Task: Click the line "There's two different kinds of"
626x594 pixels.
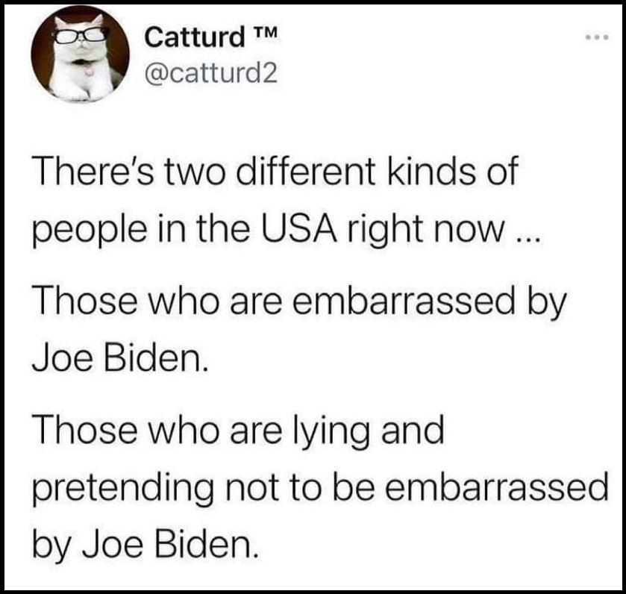Action: tap(275, 172)
